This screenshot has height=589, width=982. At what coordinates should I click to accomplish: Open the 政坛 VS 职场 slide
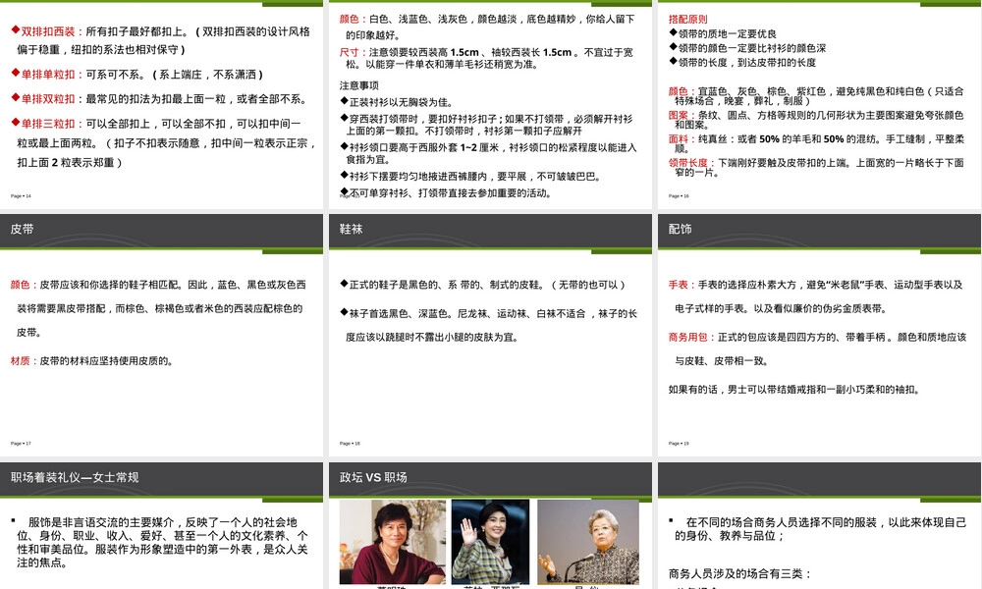(490, 526)
